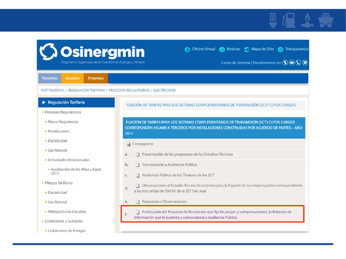Image resolution: width=346 pixels, height=259 pixels.
Task: Click the location pin contact icon
Action: click(285, 62)
